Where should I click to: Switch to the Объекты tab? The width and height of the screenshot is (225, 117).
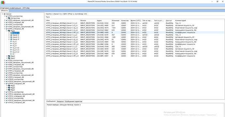[x=4, y=11]
